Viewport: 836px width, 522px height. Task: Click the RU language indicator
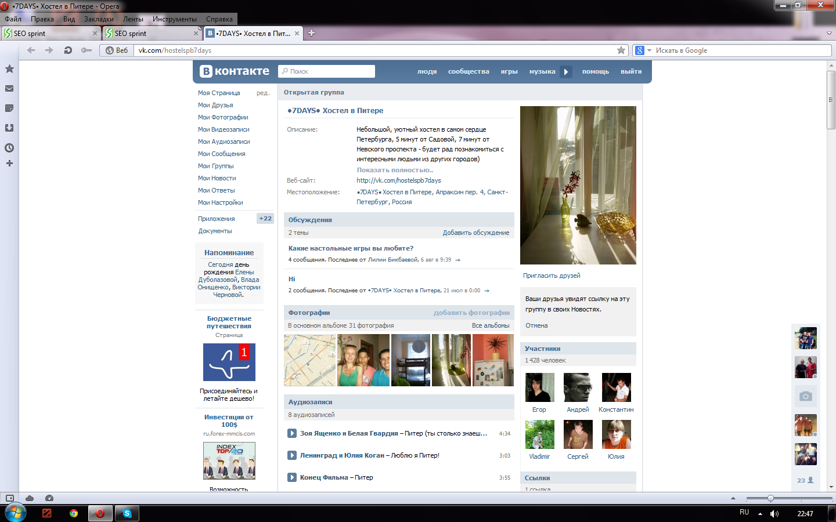(x=744, y=512)
